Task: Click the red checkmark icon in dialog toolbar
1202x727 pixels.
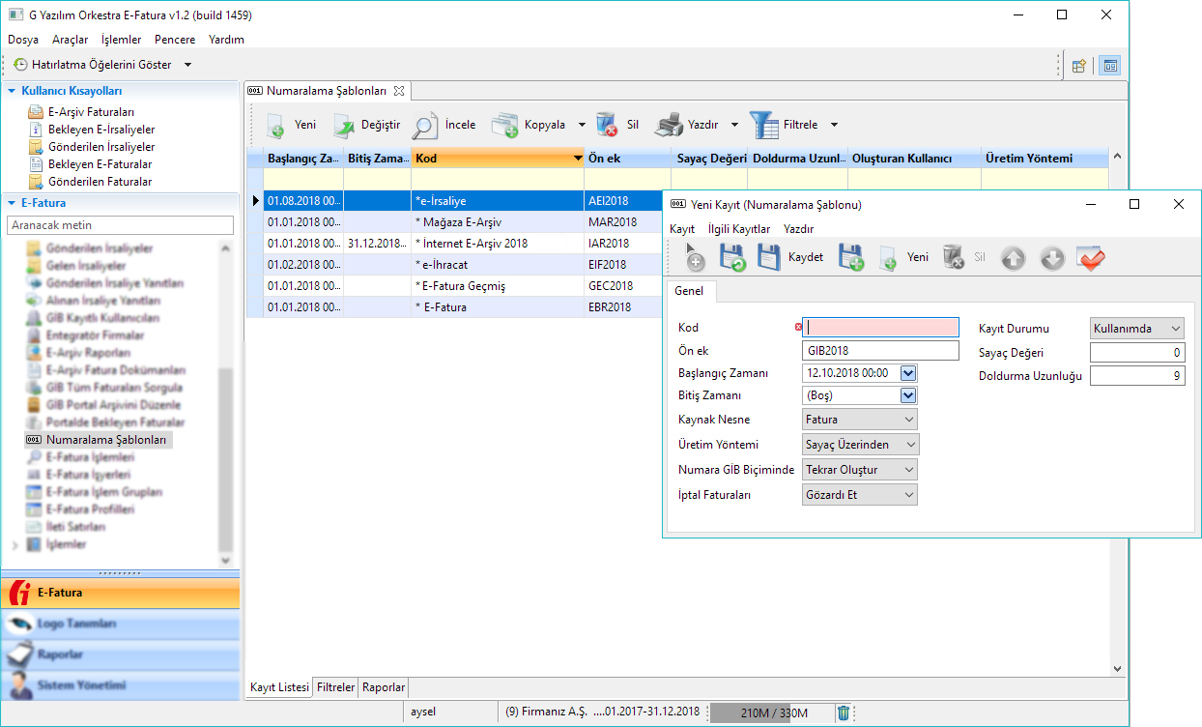Action: pyautogui.click(x=1091, y=258)
